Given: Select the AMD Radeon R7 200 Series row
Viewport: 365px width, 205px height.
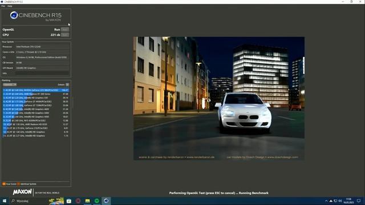Looking at the screenshot, I should click(x=35, y=94).
